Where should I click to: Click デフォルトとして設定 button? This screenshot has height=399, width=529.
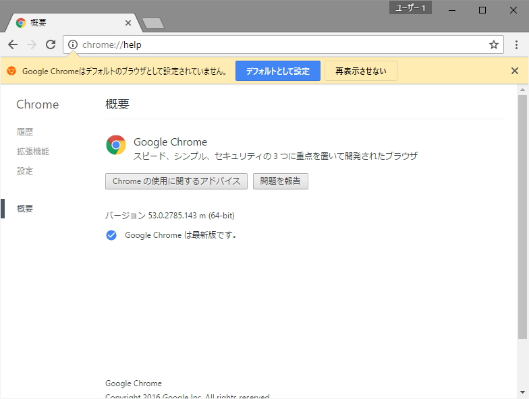pyautogui.click(x=278, y=71)
